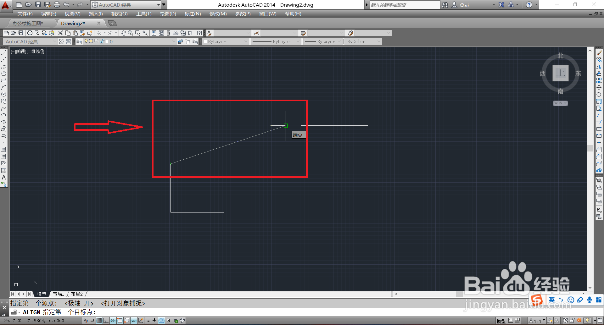604x325 pixels.
Task: Click the layer 0 color swatch
Action: [107, 41]
